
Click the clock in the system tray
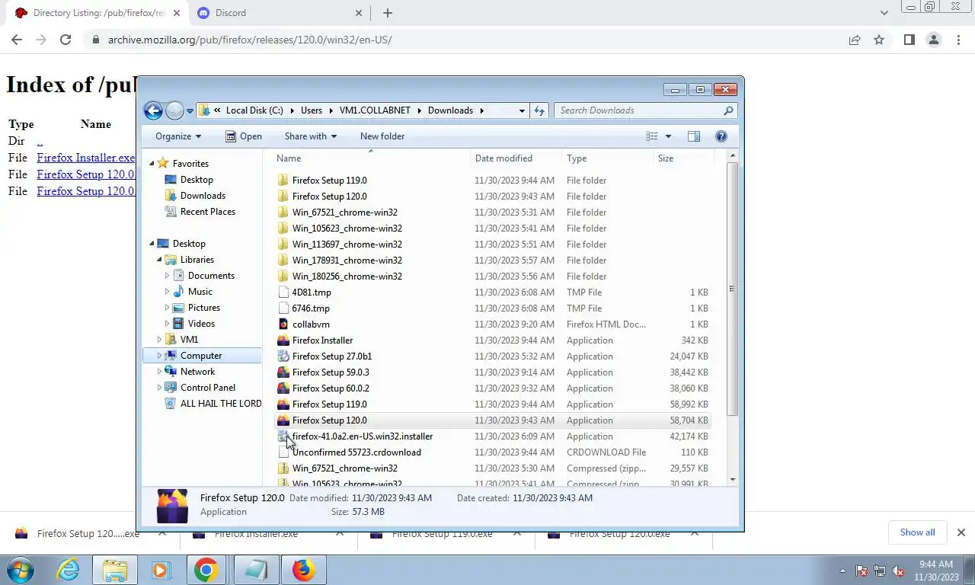(936, 571)
